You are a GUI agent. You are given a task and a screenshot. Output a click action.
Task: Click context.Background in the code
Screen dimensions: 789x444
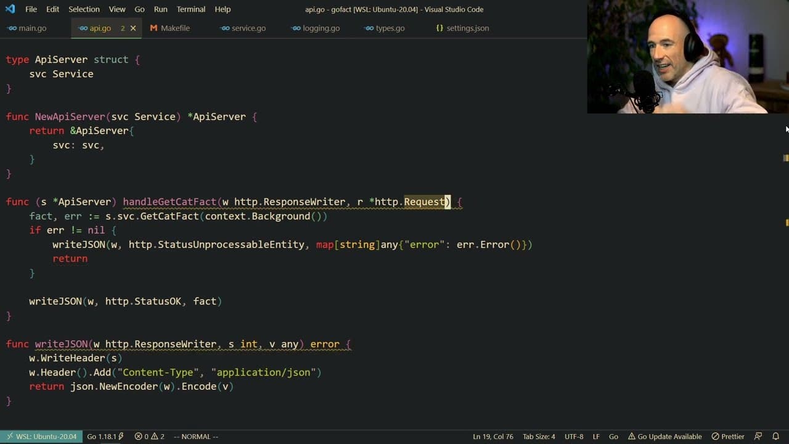(257, 216)
